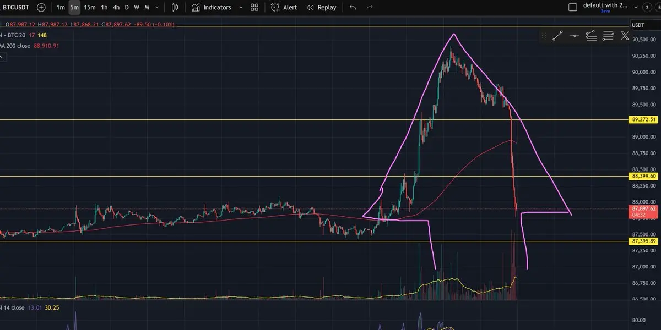
Task: Switch to the 1m timeframe
Action: [x=61, y=8]
